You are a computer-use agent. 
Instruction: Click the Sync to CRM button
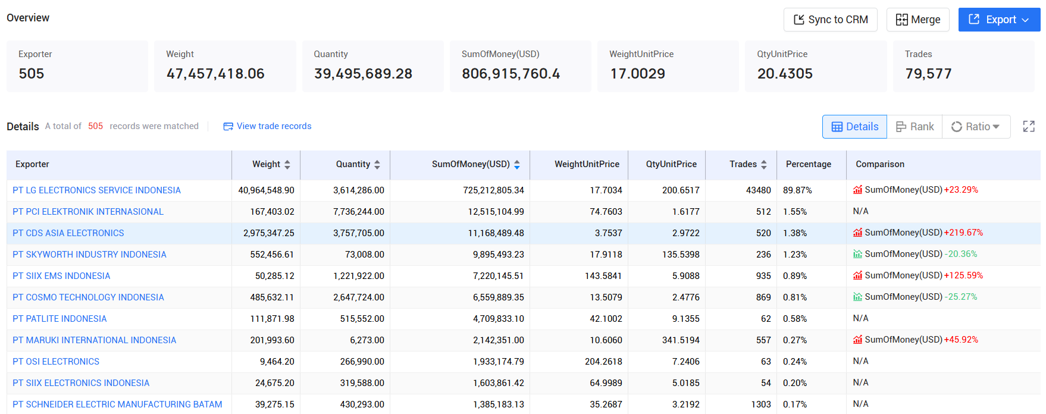831,20
